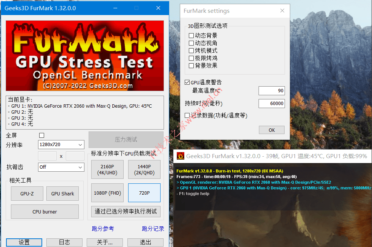Click the 'Frames:773' statistics line

click(x=237, y=177)
